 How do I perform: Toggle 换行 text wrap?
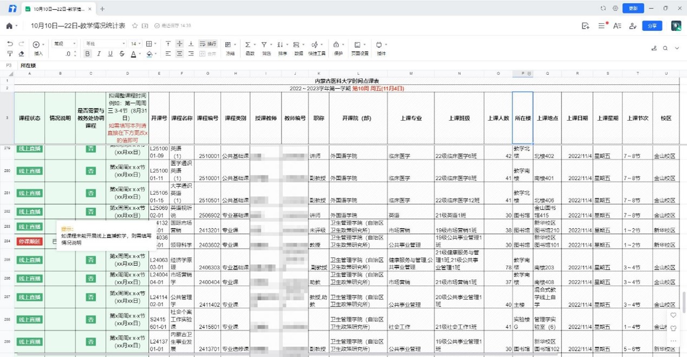pos(207,44)
